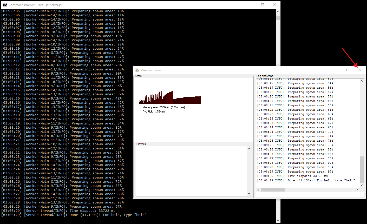Image resolution: width=367 pixels, height=224 pixels.
Task: Click the Command Prompt scrollbar thumb
Action: 278,18
